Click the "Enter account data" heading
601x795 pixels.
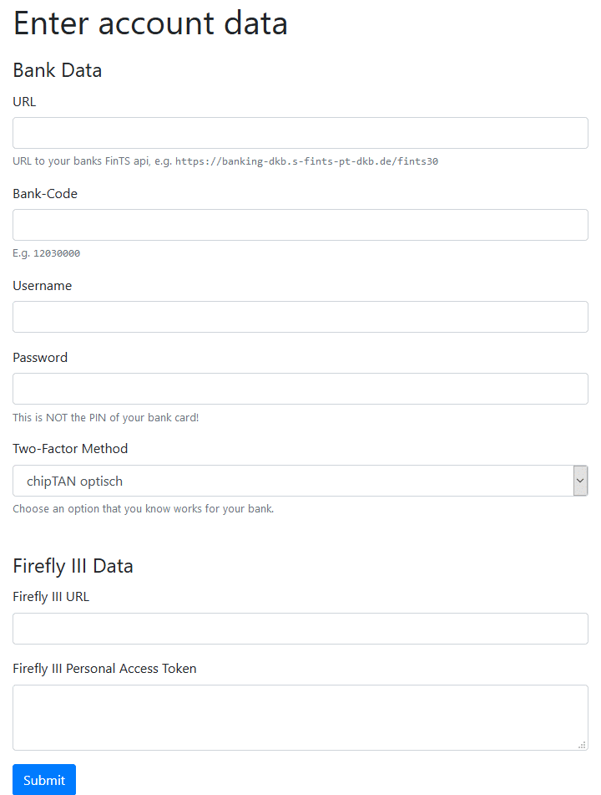pos(150,23)
